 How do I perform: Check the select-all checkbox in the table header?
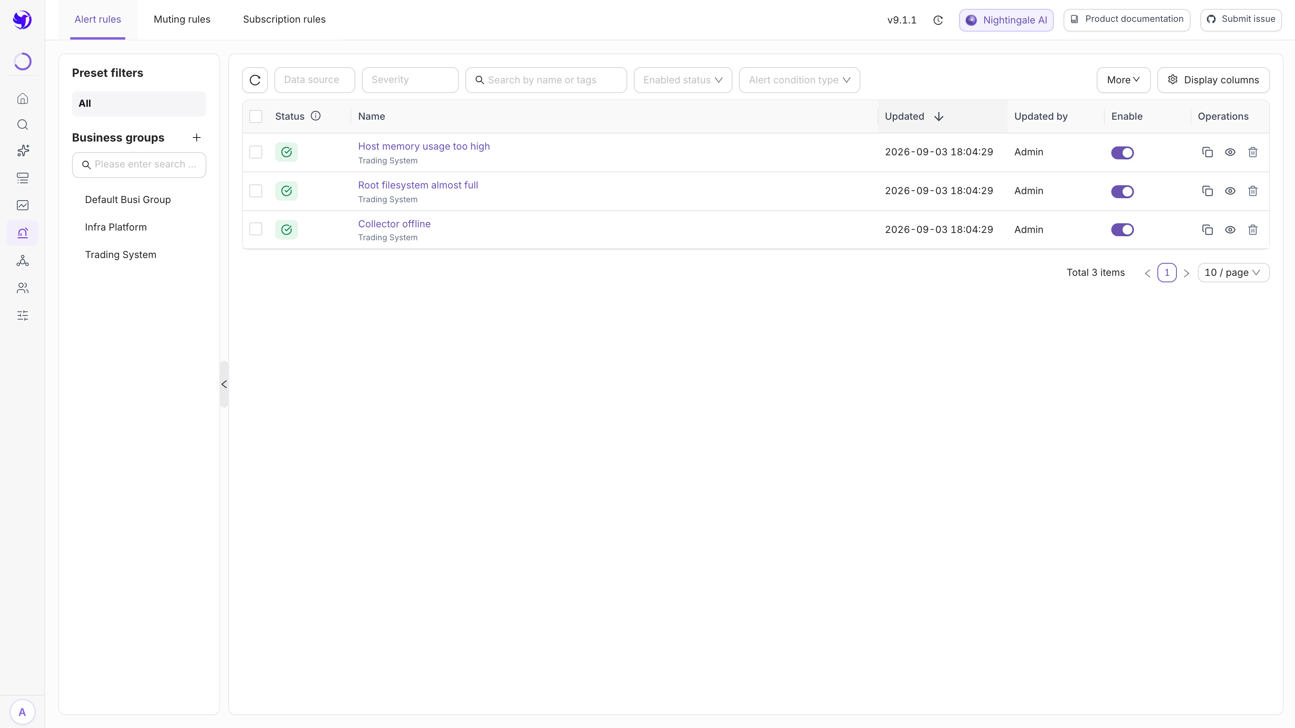coord(256,116)
